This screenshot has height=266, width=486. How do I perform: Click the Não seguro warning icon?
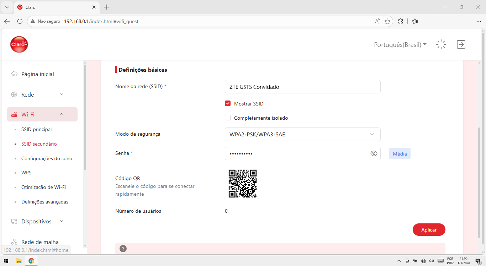coord(33,21)
